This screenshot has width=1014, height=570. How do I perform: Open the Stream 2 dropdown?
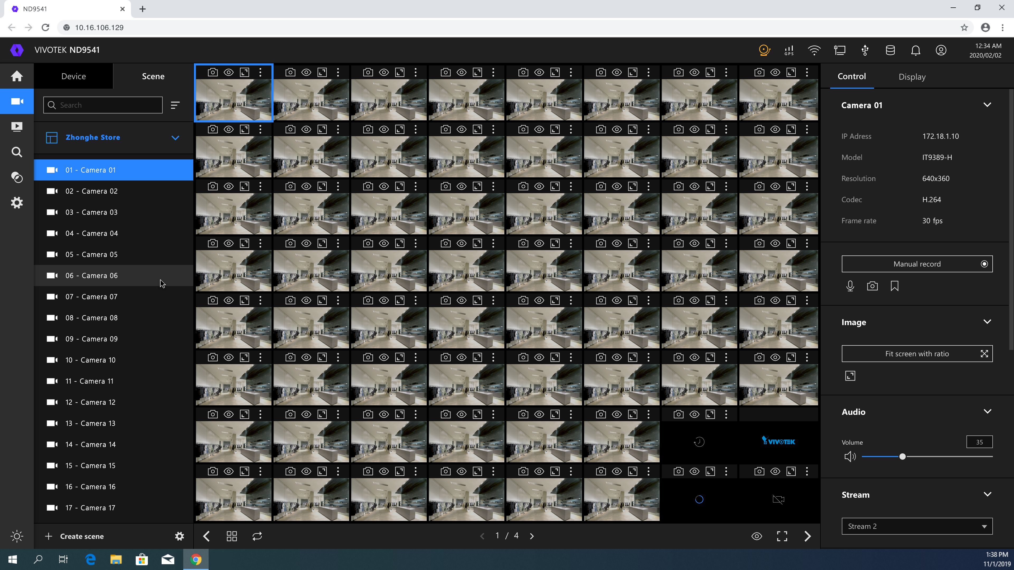click(x=917, y=526)
